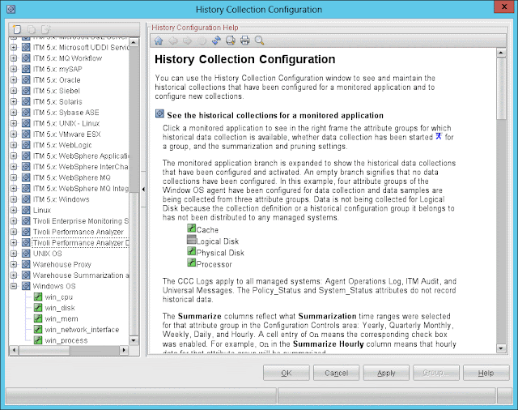Viewport: 518px width, 410px height.
Task: Expand the UNIX OS branch
Action: (x=14, y=254)
